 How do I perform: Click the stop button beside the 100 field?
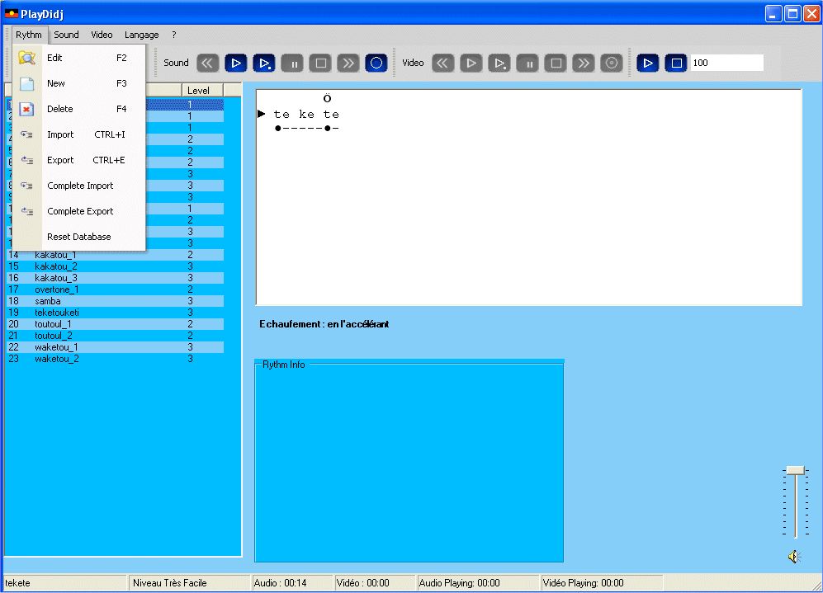tap(676, 64)
